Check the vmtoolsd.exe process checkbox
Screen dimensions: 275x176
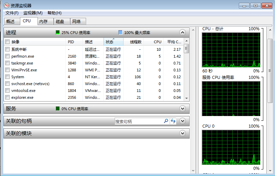tap(7, 91)
